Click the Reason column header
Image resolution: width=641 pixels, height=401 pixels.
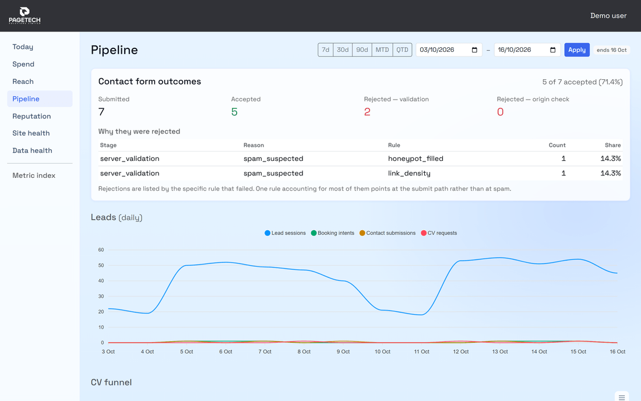[x=253, y=145]
